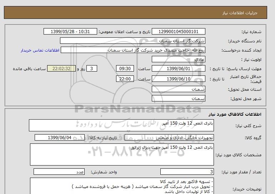Click label تاریخ نیاز به کالا
The width and height of the screenshot is (275, 194).
pos(102,138)
